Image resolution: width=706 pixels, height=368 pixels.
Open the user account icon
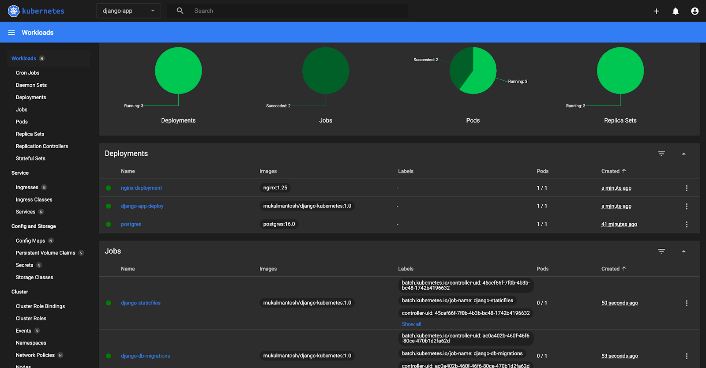tap(695, 11)
